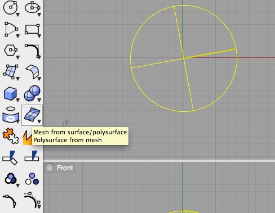Expand the Mesh tool flyout arrow
Image resolution: width=275 pixels, height=213 pixels.
tap(39, 122)
